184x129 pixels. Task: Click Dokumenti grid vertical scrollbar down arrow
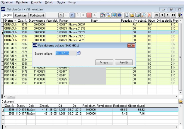point(180,123)
